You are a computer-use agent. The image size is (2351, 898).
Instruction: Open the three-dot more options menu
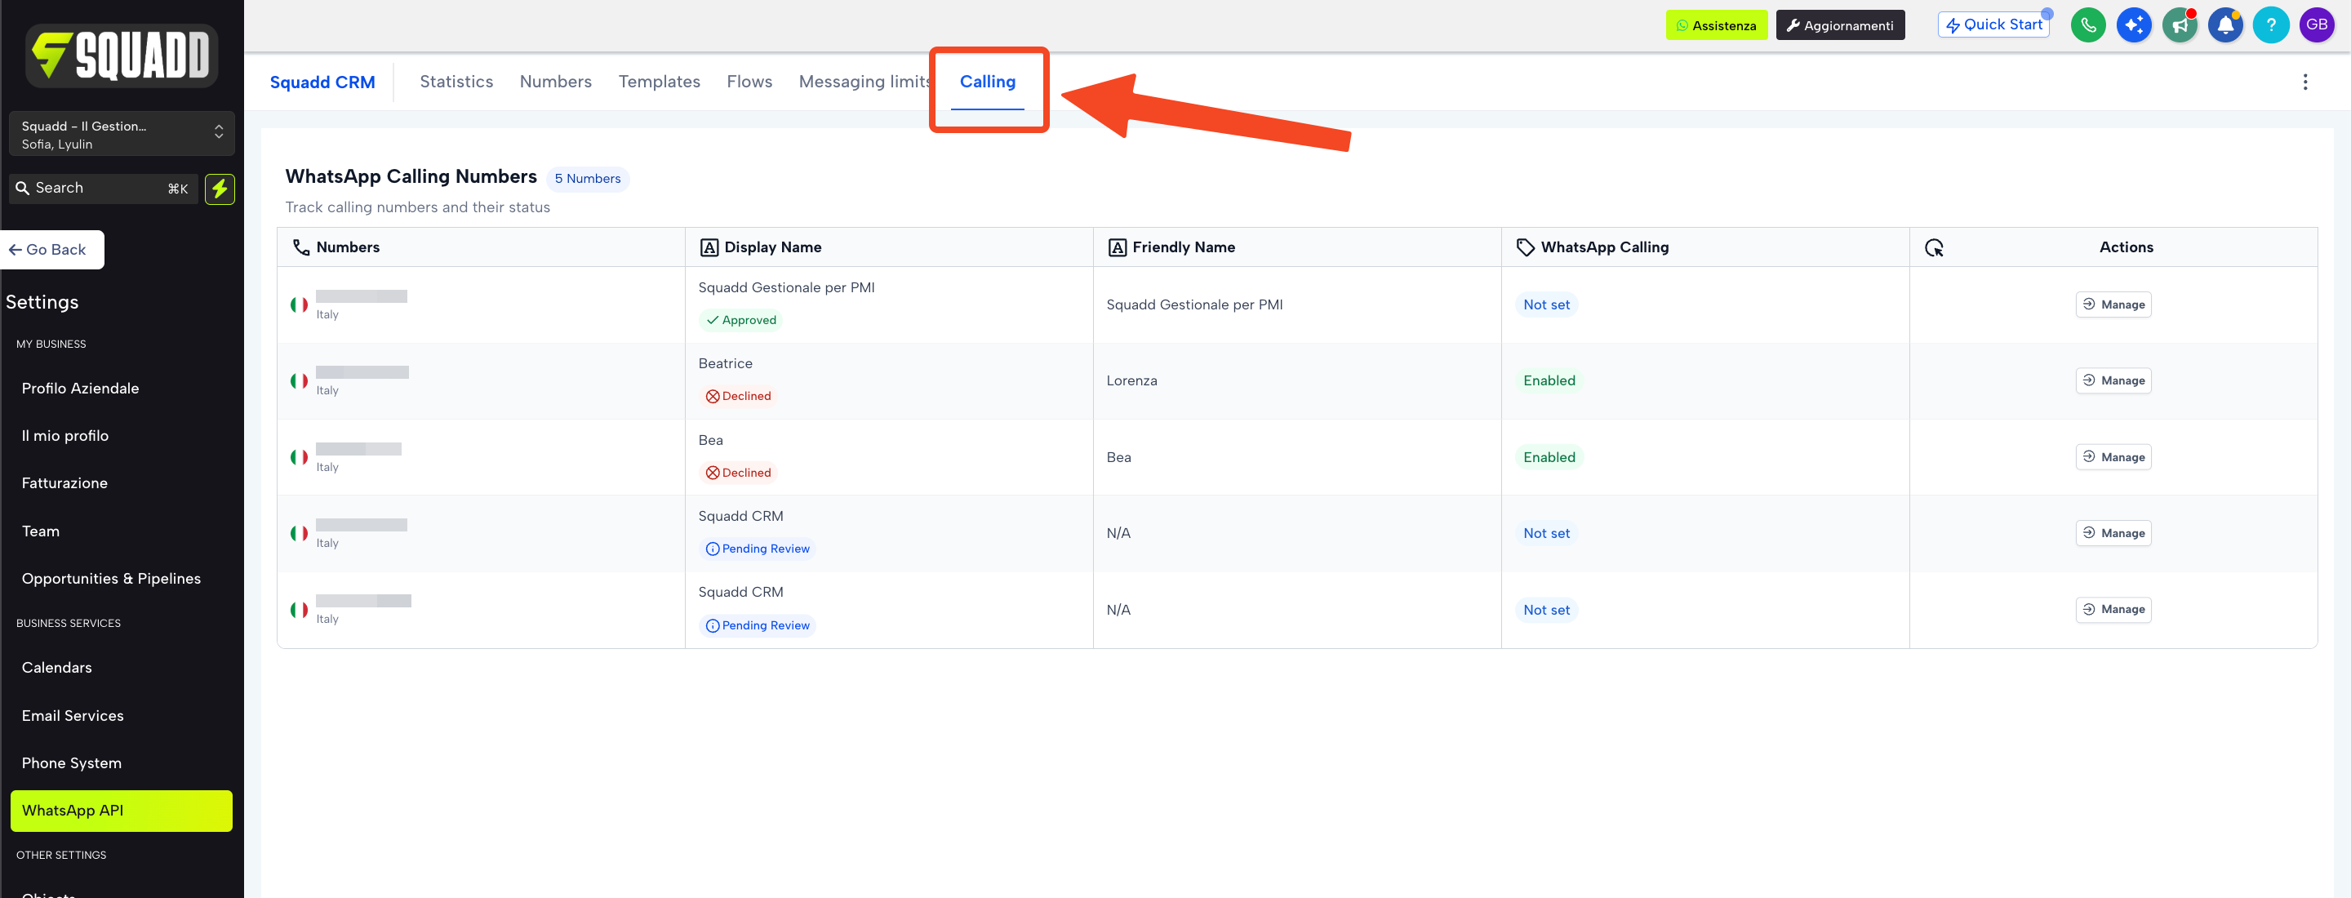point(2304,82)
